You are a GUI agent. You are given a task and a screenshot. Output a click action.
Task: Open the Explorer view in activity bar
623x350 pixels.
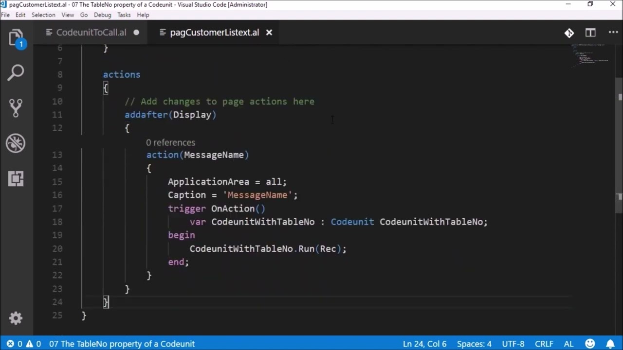click(x=16, y=38)
